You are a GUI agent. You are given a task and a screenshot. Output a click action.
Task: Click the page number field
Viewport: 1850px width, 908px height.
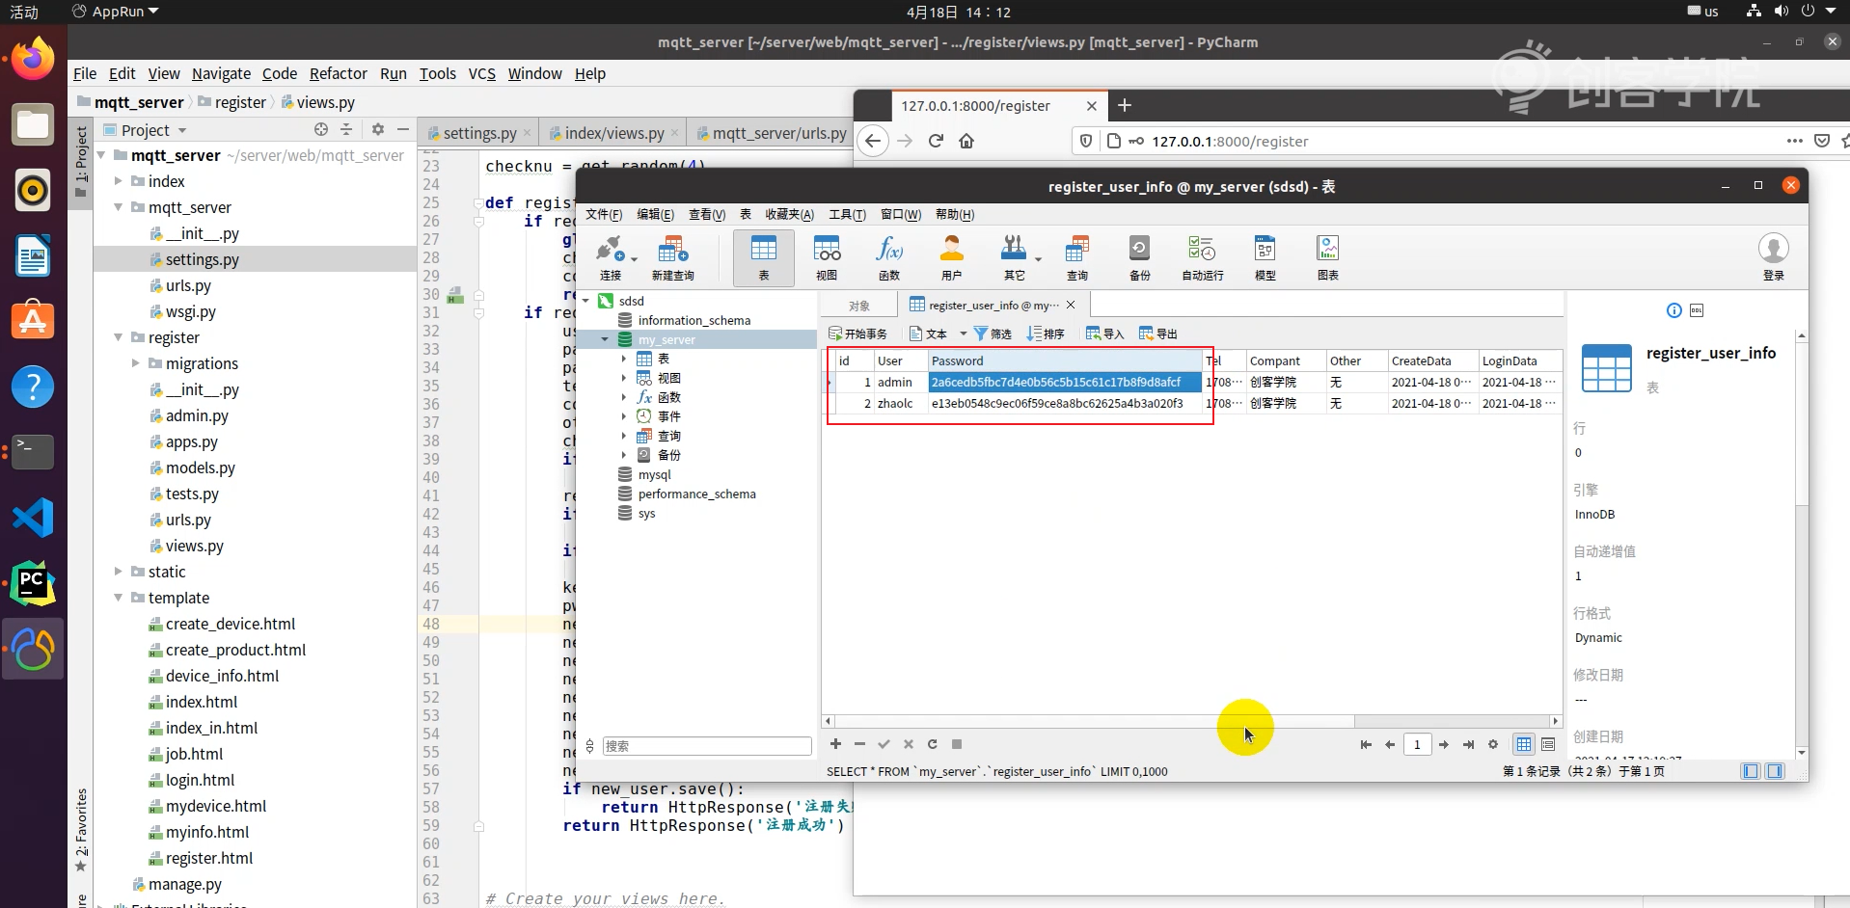point(1417,744)
